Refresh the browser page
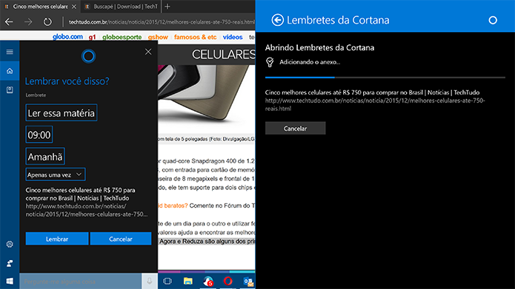The image size is (515, 289). coord(47,22)
